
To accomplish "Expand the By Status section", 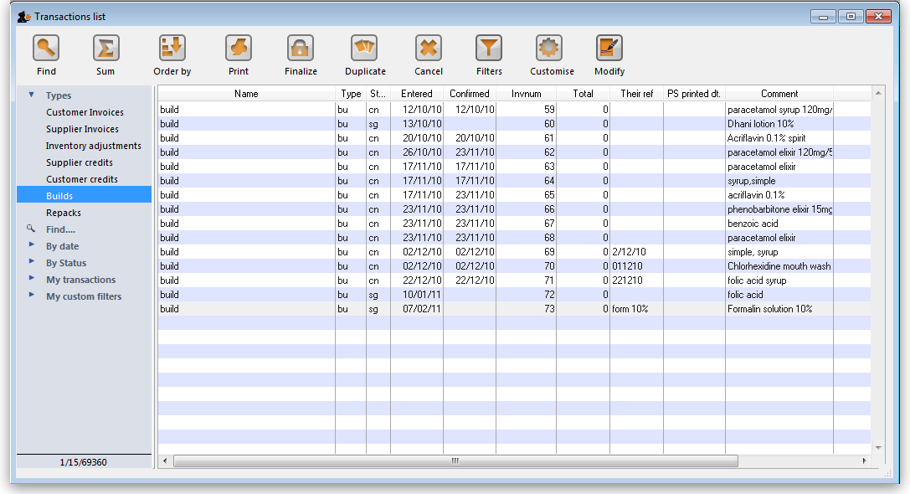I will click(32, 262).
